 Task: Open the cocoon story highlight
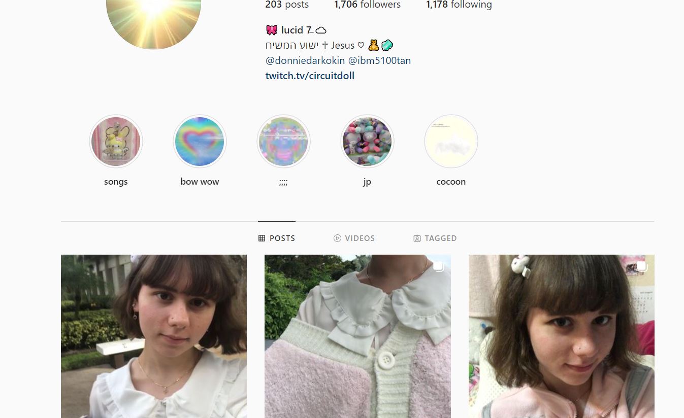[451, 141]
